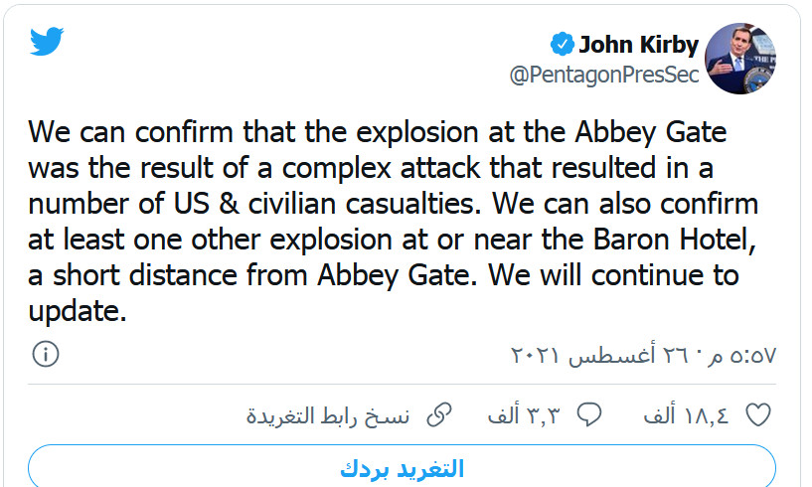Click the final word "update." in tweet
812x487 pixels.
78,312
